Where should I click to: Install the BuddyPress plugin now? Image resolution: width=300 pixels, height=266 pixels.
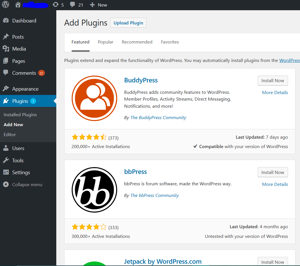click(273, 81)
